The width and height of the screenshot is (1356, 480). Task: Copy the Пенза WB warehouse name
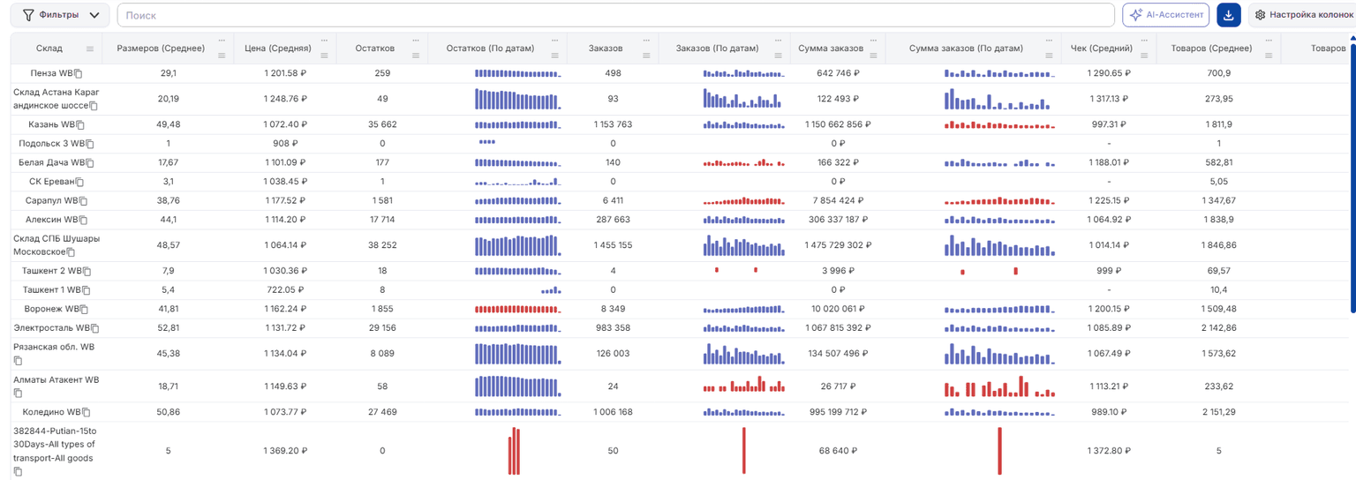coord(79,74)
